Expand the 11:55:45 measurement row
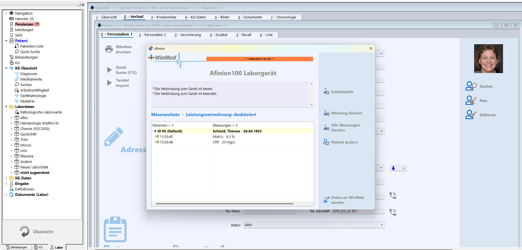Screen dimensions: 522x250 coord(155,137)
